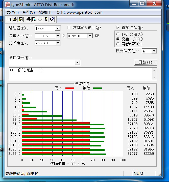The image size is (169, 182).
Task: Click the read value 82713 for 128.0
Action: [x=149, y=128]
